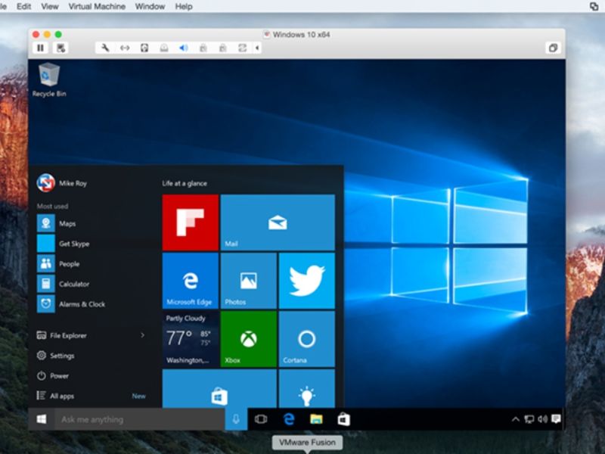
Task: Click the network adapter arrows icon
Action: (125, 48)
